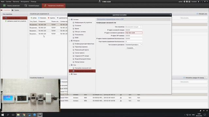
Task: Click the webcam overlay thumbnail of intercom devices
Action: click(x=30, y=95)
